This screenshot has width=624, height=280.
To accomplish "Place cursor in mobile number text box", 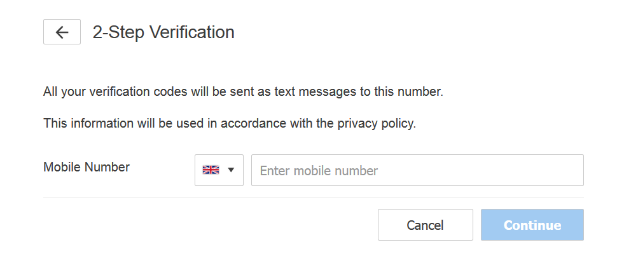I will [417, 170].
